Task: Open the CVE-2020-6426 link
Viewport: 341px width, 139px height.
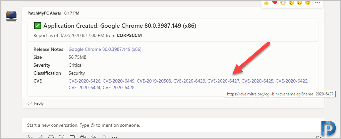Action: tap(85, 81)
